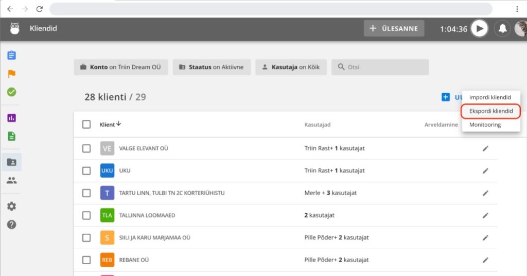
Task: Edit VALGE ELEVANT OÜ with pencil icon
Action: point(485,148)
